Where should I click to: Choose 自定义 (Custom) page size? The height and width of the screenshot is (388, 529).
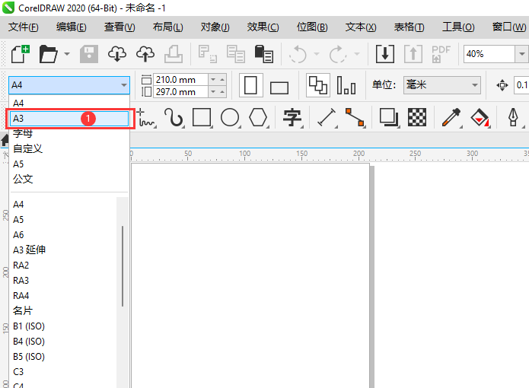pyautogui.click(x=69, y=148)
